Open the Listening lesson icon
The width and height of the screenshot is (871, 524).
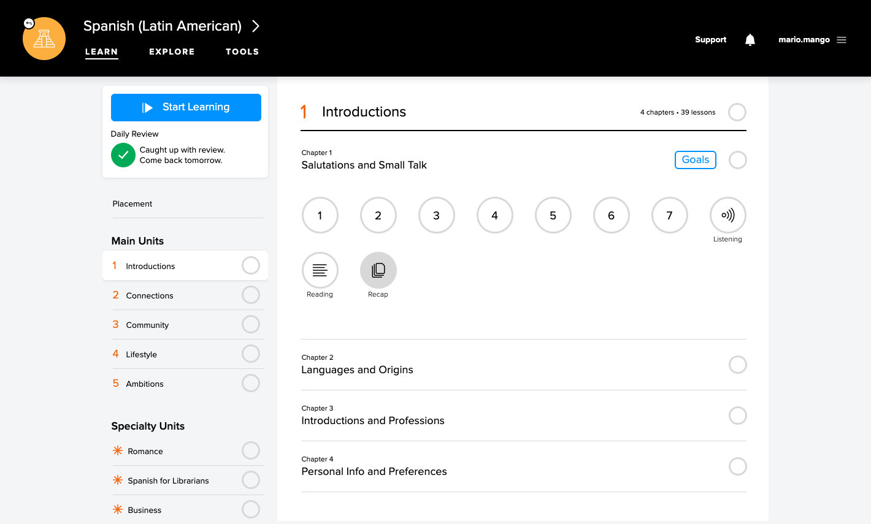[x=727, y=215]
